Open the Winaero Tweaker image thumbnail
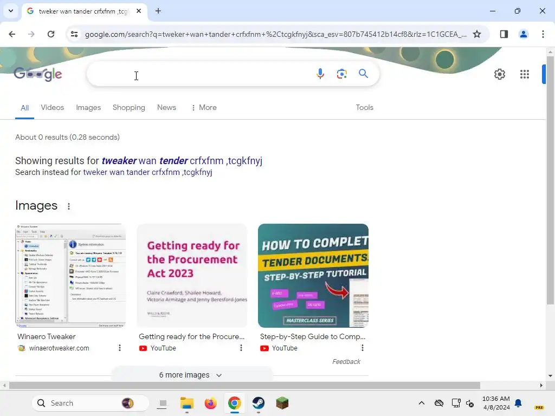Viewport: 555px width, 416px height. (x=70, y=276)
